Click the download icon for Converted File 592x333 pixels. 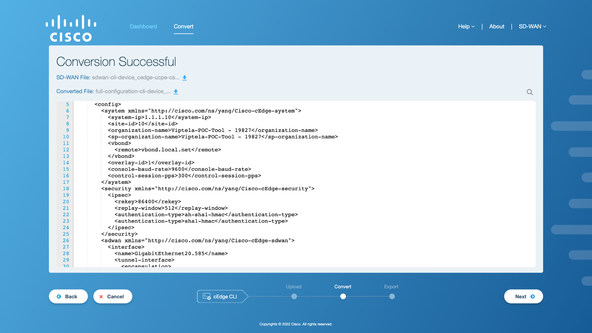tap(176, 91)
